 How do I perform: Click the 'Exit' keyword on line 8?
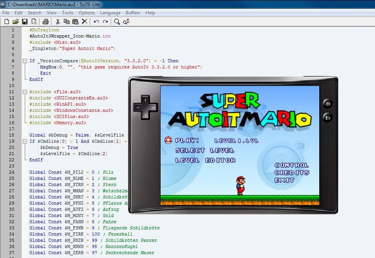45,74
